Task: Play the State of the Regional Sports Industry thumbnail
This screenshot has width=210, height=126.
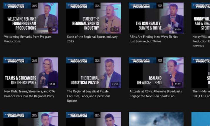Action: (93, 18)
